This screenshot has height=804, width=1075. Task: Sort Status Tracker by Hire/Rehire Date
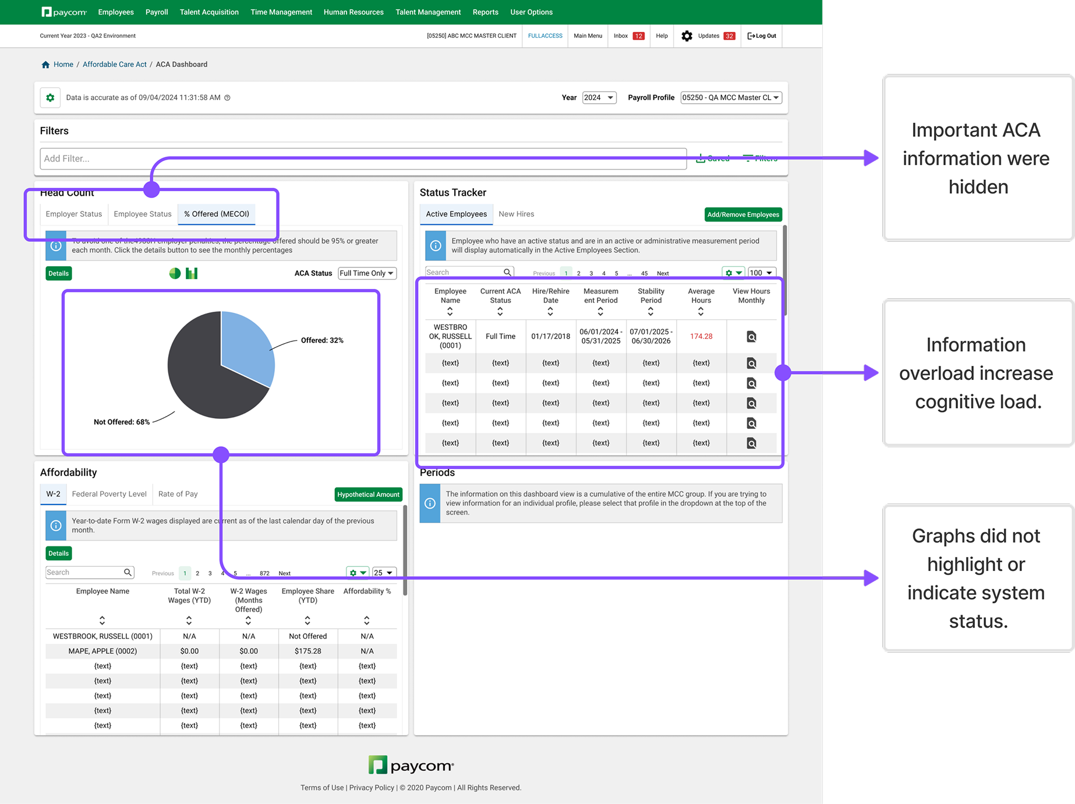point(550,312)
